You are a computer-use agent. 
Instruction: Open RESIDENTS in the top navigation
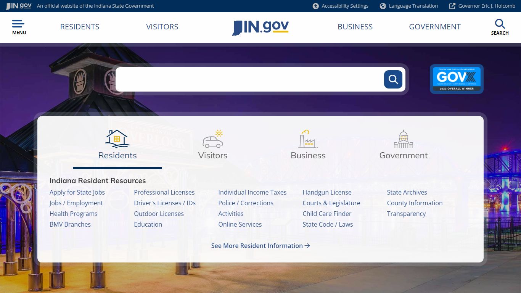[x=80, y=27]
